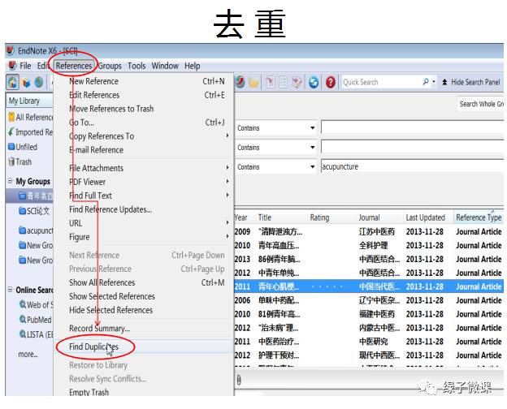Viewport: 507px width, 409px height.
Task: Choose Empty Trash menu entry
Action: tap(144, 392)
